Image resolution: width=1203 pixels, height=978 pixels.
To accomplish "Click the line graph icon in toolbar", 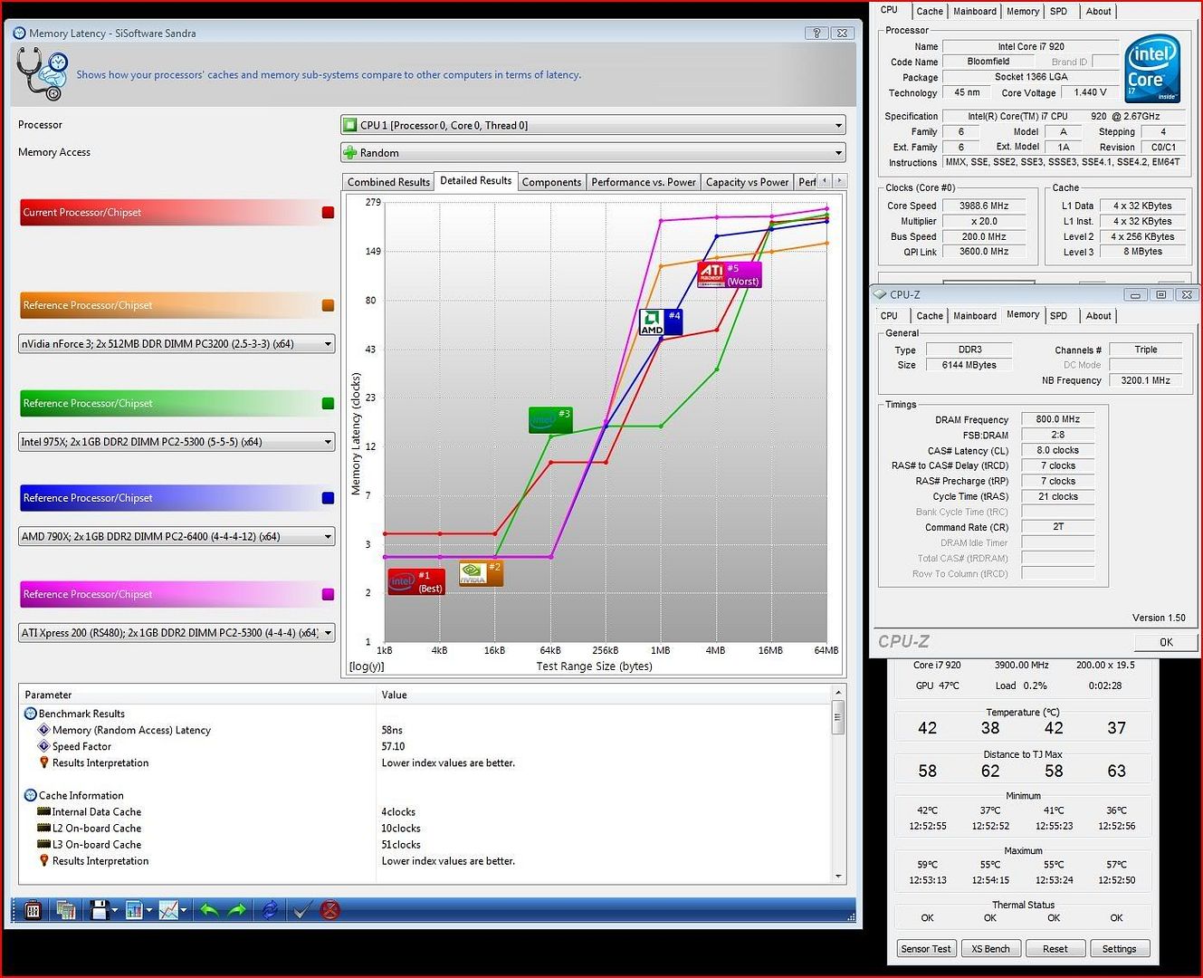I will [x=168, y=910].
